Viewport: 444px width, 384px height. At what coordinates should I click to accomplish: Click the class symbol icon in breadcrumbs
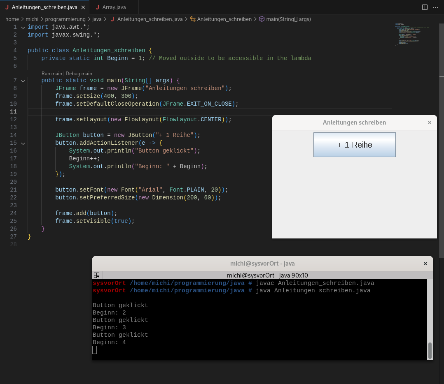pyautogui.click(x=192, y=19)
